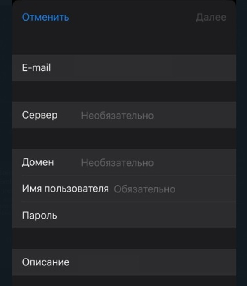Select the Пароль label

(x=39, y=216)
